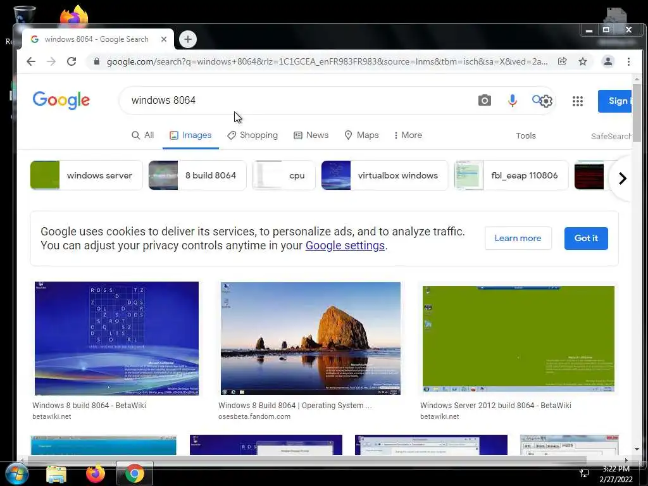This screenshot has width=648, height=486.
Task: Select the '8 build 8064' suggestion chip
Action: (197, 175)
